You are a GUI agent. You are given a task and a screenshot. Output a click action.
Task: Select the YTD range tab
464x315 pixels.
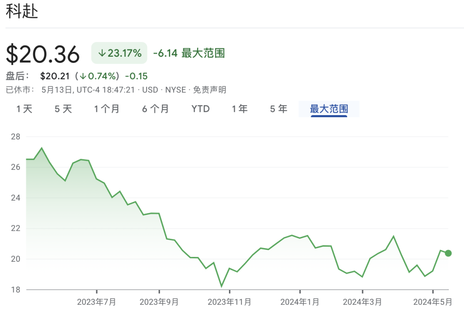[201, 109]
